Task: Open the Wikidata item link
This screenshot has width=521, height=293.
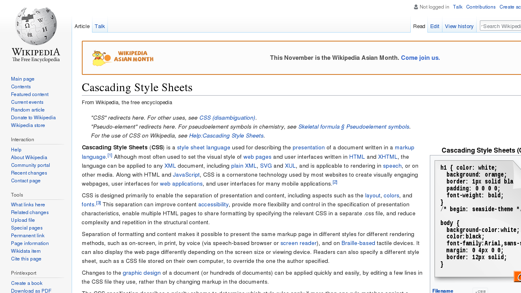Action: 26,251
